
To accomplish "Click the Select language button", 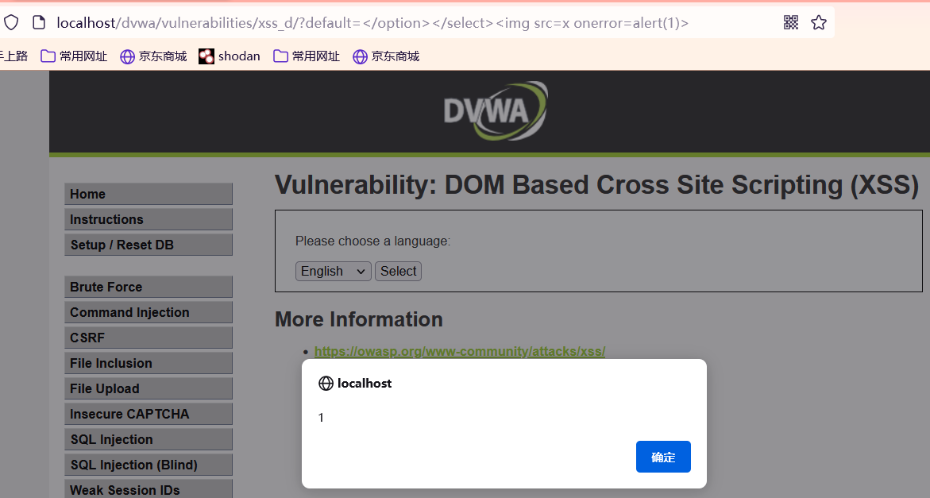I will 398,272.
